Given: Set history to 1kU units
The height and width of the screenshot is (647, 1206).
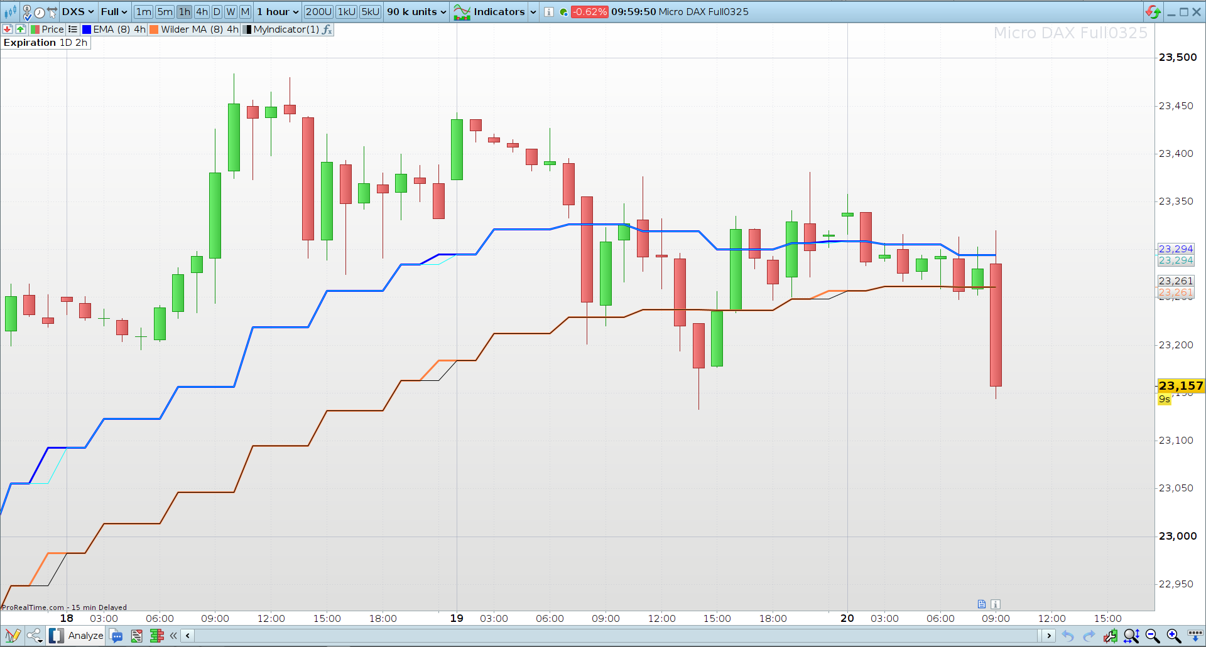Looking at the screenshot, I should point(347,12).
